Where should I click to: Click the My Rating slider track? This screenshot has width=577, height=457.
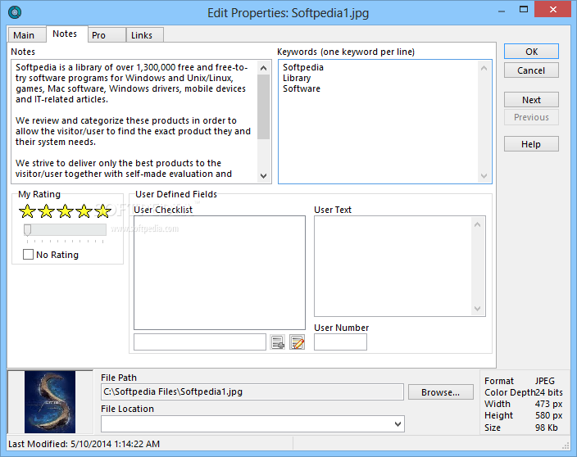[x=65, y=230]
